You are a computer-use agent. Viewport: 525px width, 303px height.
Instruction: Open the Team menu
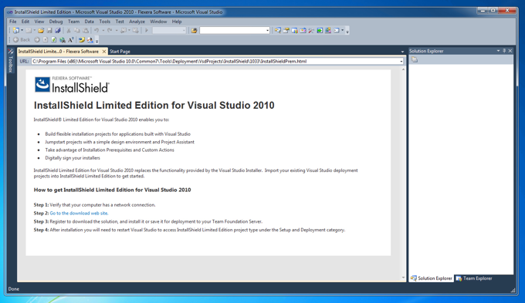(73, 22)
